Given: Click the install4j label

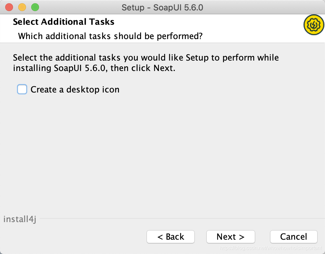Looking at the screenshot, I should point(20,219).
